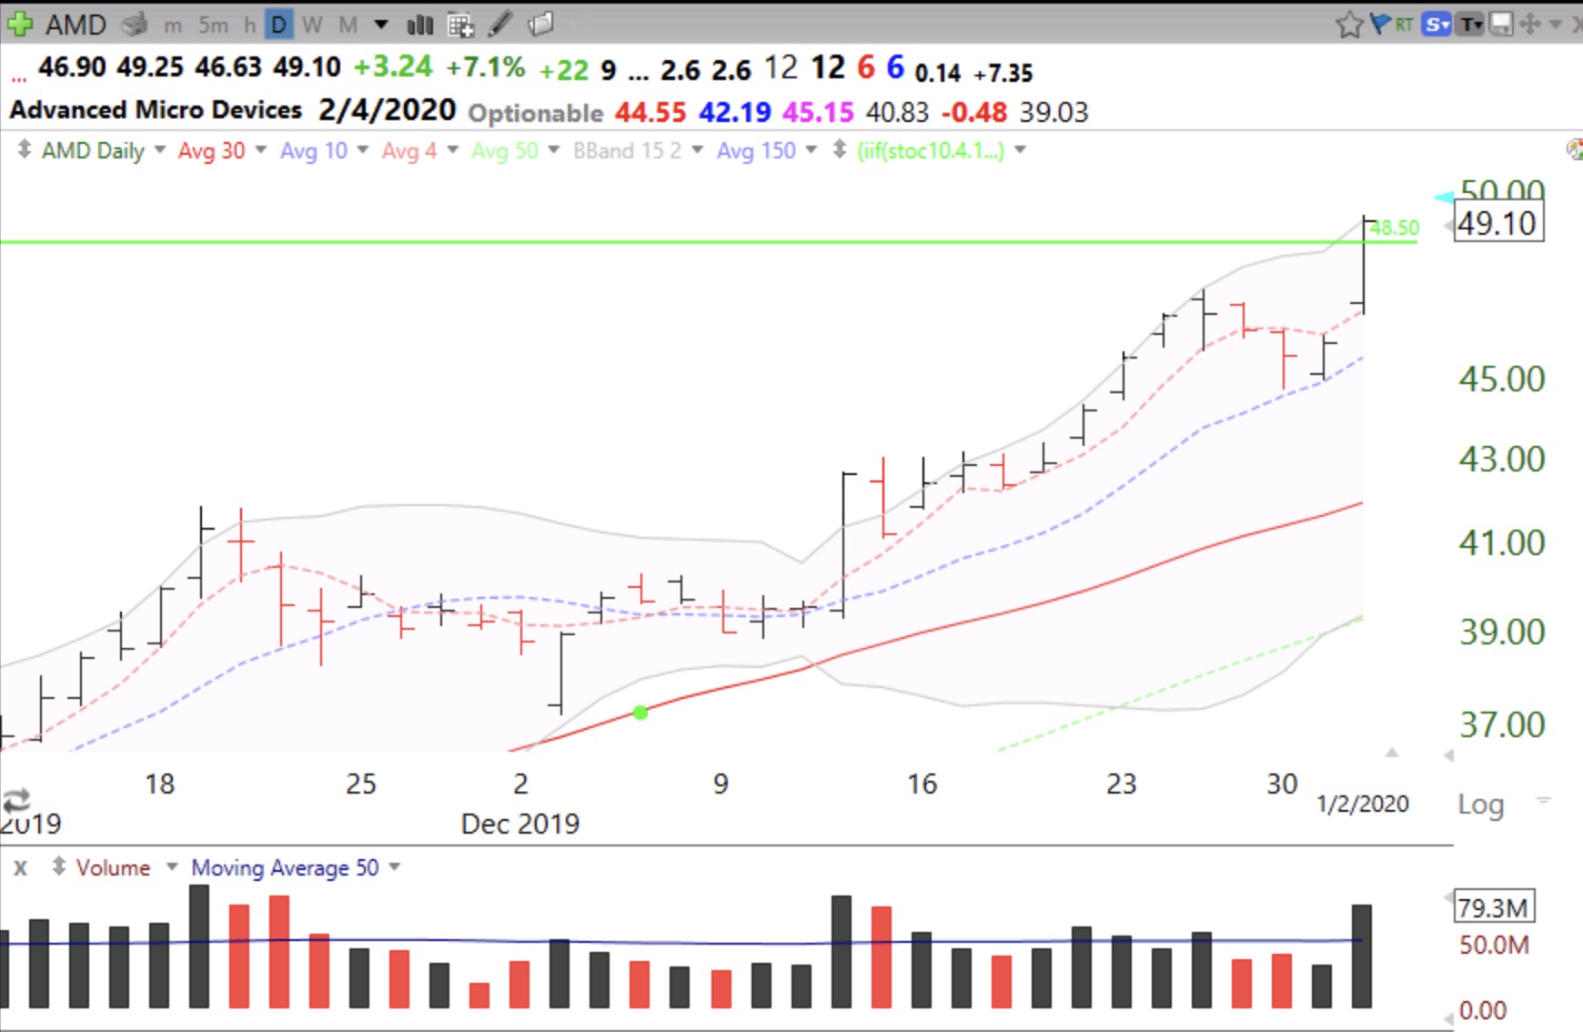Open the Avg 10 dropdown arrow

[x=362, y=149]
